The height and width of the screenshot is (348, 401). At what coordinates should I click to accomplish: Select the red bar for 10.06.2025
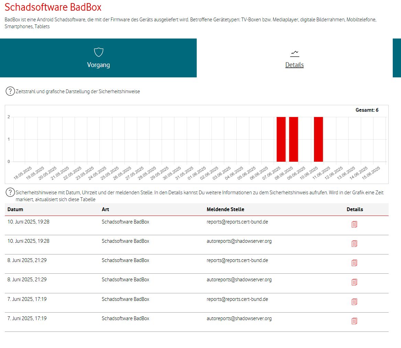318,139
